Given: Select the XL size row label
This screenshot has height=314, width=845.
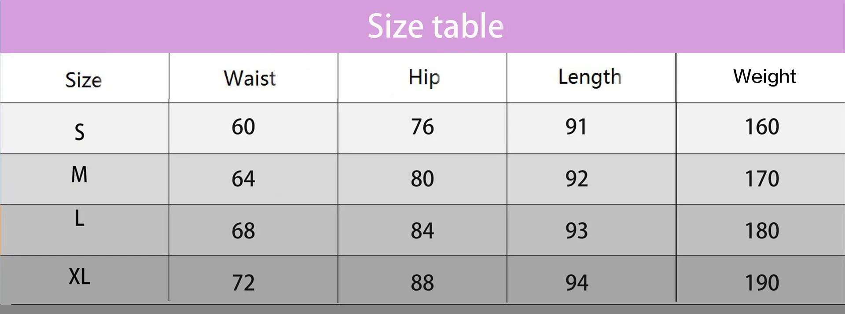Looking at the screenshot, I should tap(79, 277).
